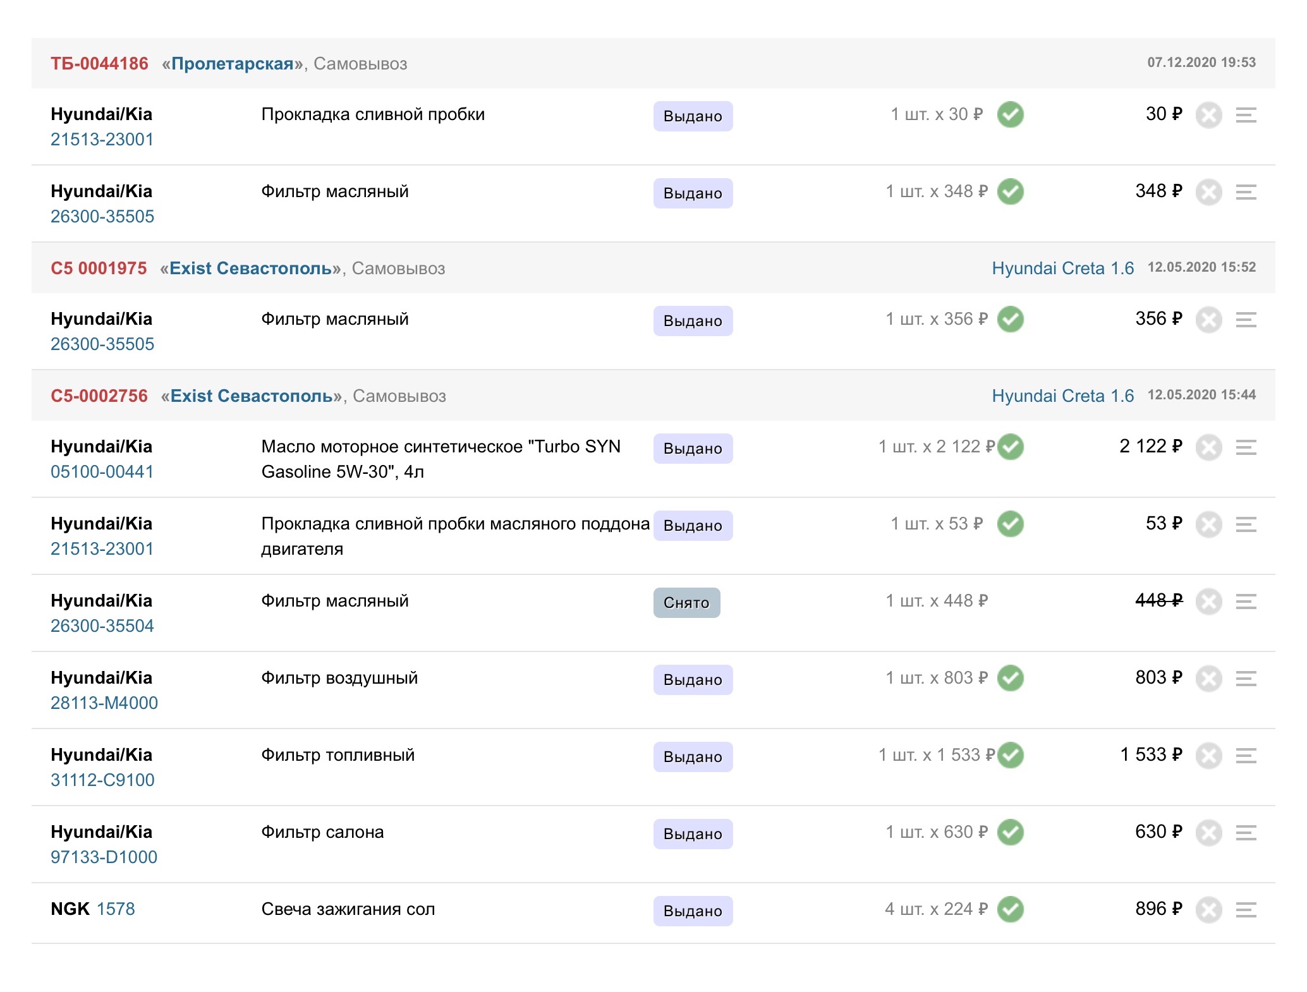The width and height of the screenshot is (1307, 992).
Task: Open part number 31112-C9100
Action: 102,780
